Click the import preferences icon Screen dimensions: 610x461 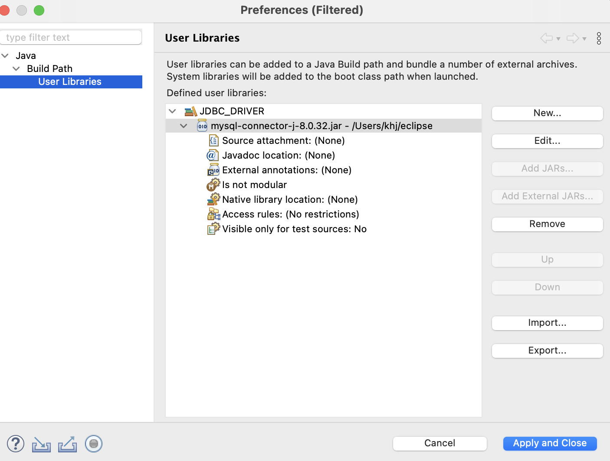(41, 444)
